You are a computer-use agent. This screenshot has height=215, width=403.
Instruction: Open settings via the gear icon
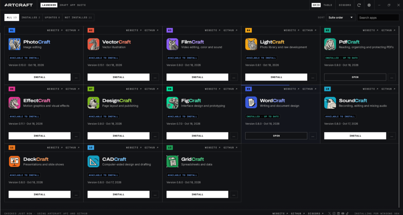369,5
